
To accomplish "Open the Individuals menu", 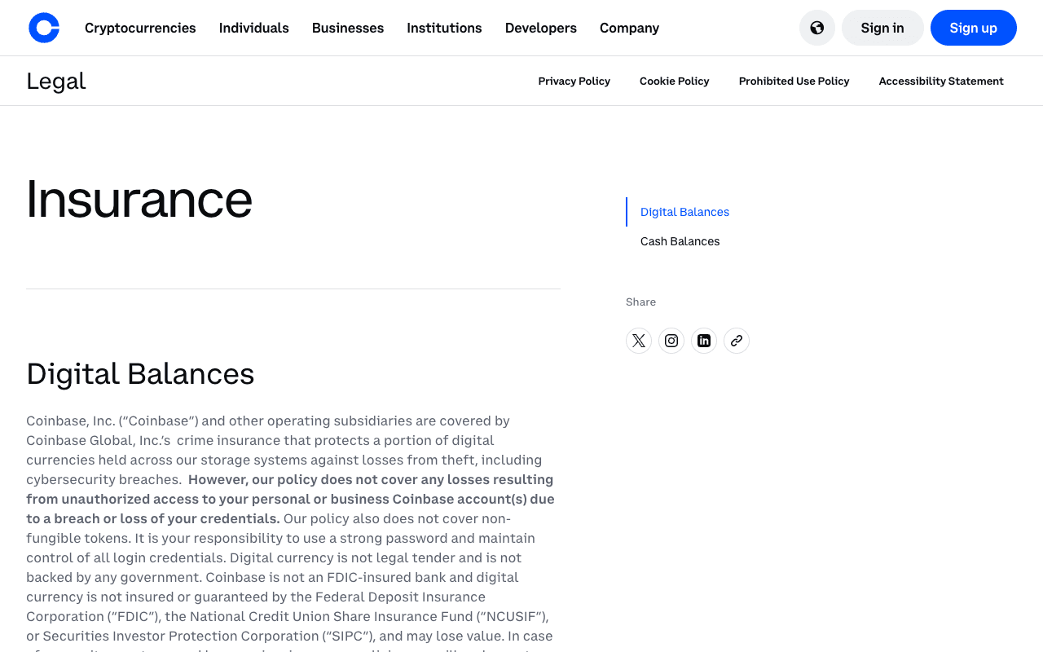I will [254, 28].
